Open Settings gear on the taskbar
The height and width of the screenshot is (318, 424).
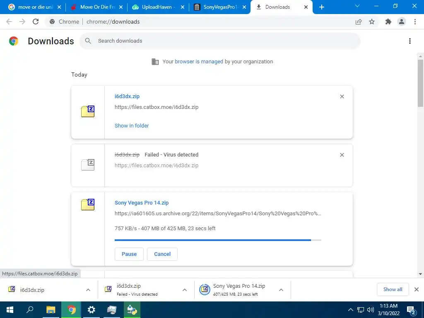[x=92, y=310]
